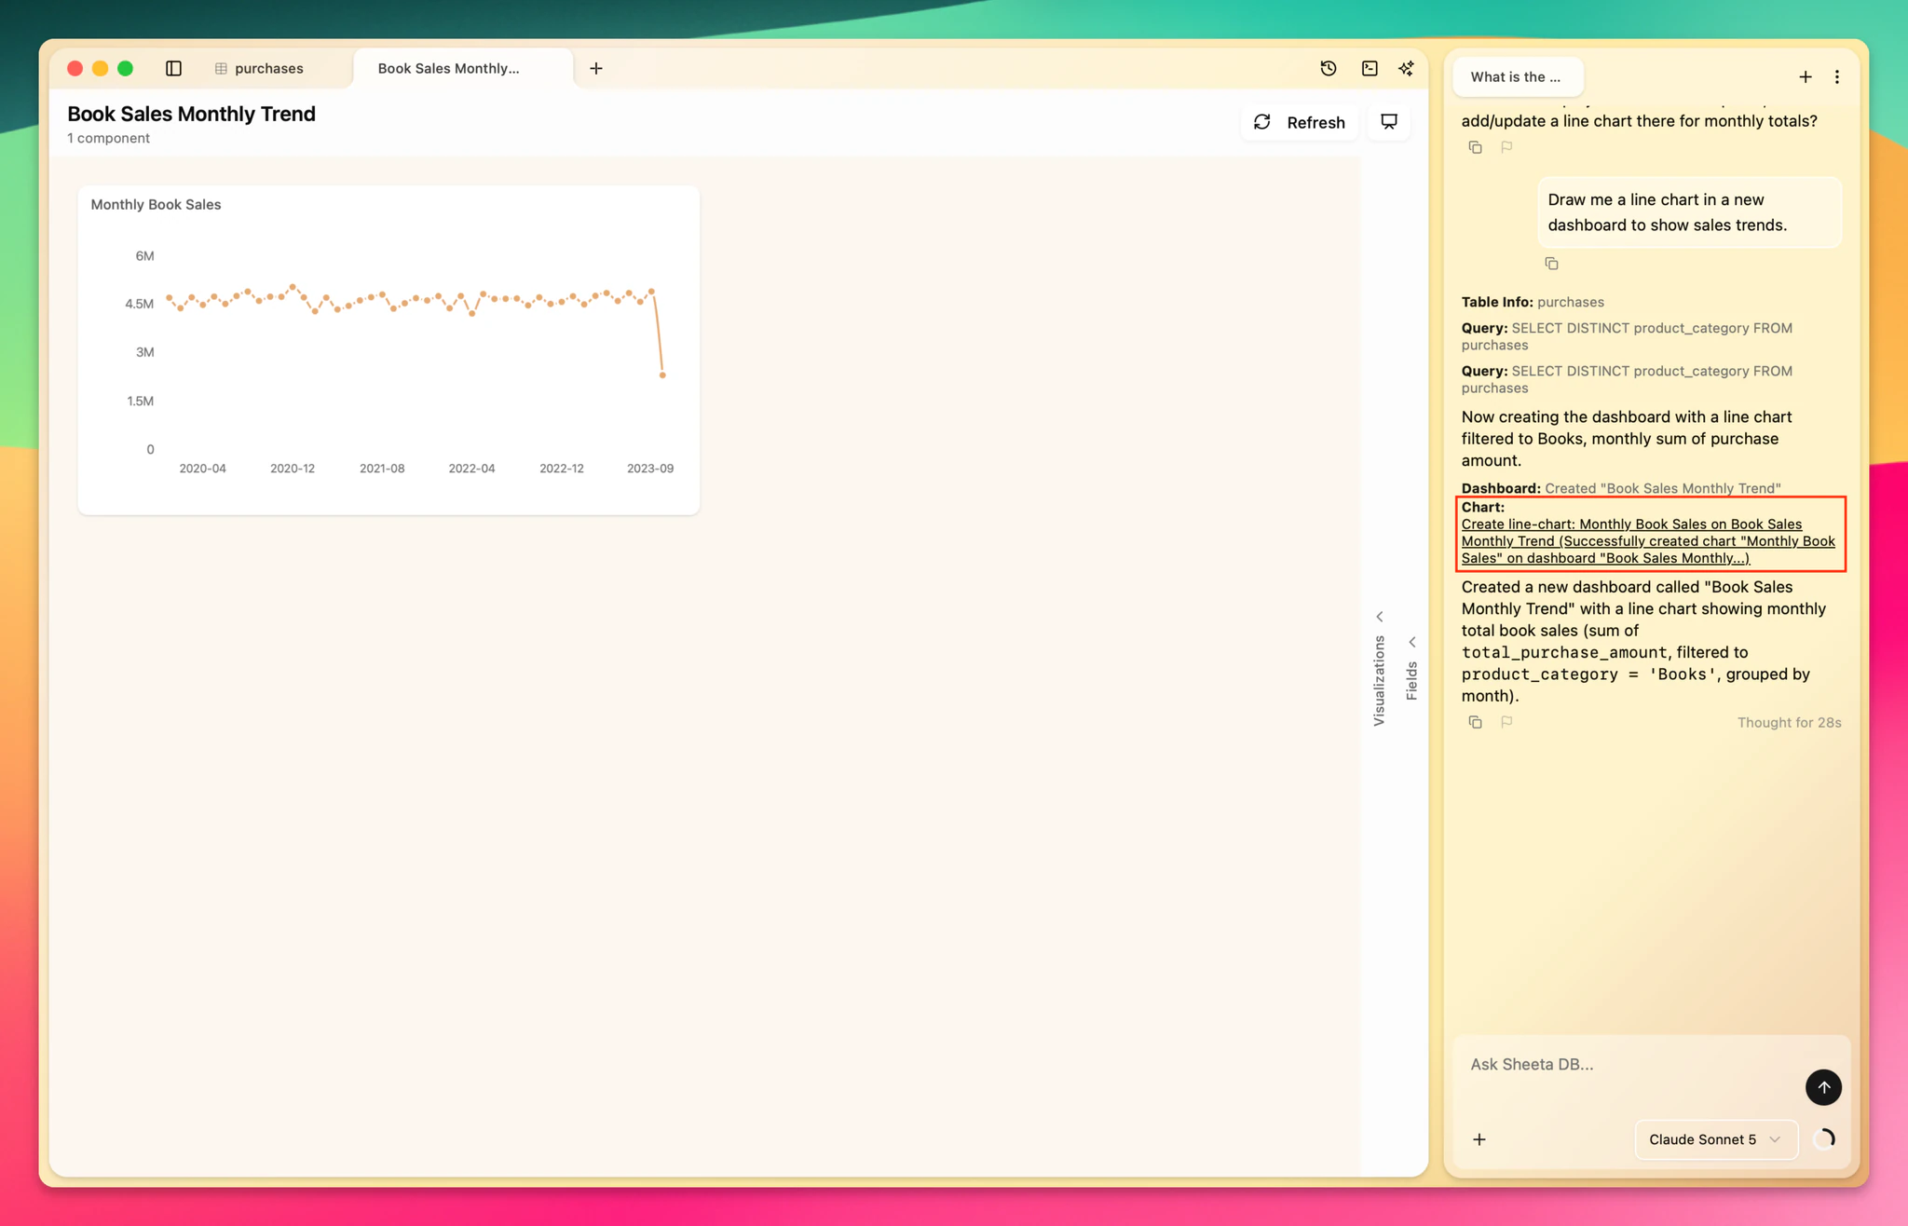Switch to the purchases tab
Viewport: 1908px width, 1226px height.
pos(259,68)
